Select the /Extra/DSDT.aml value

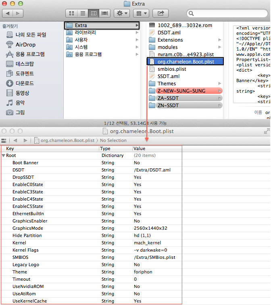click(x=152, y=170)
